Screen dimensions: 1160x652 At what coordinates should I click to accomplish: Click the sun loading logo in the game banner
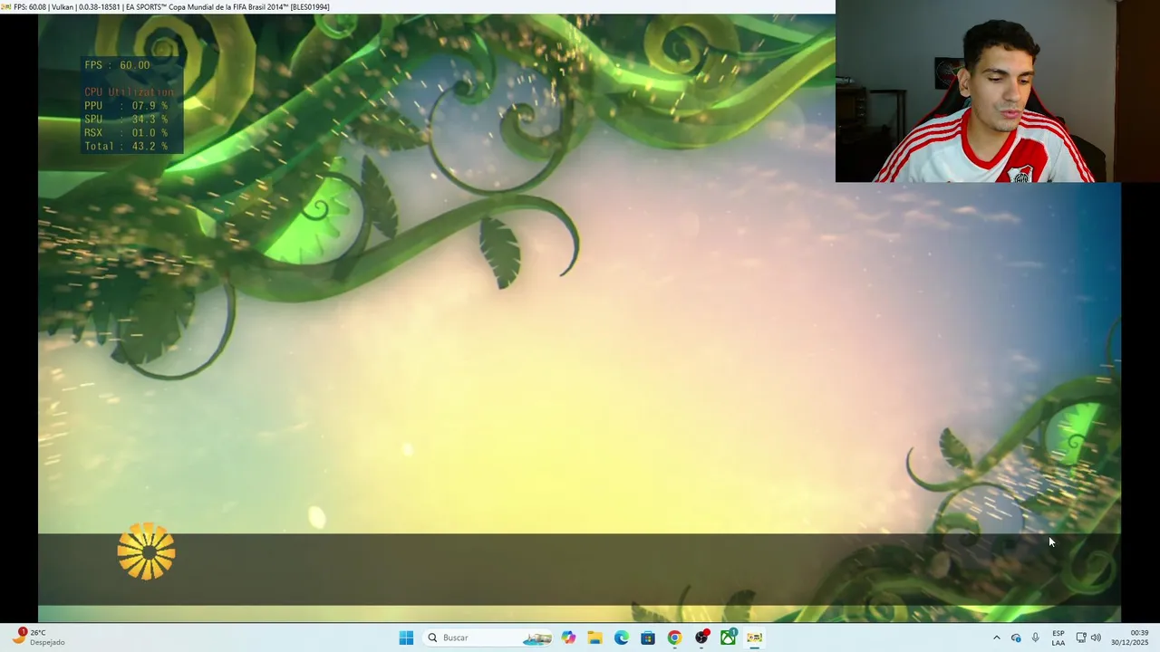pyautogui.click(x=146, y=551)
